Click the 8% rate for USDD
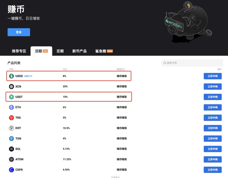Screen dimensions: 228x178 pyautogui.click(x=64, y=76)
